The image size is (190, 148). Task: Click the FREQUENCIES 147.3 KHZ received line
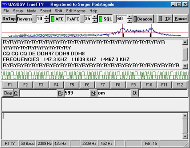[66, 59]
